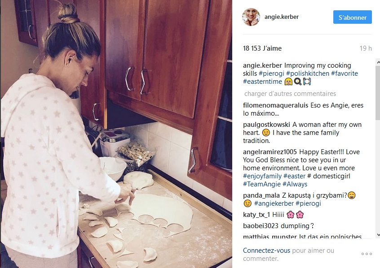Open the pierogi cooking photo
380x268 pixels.
[x=116, y=134]
